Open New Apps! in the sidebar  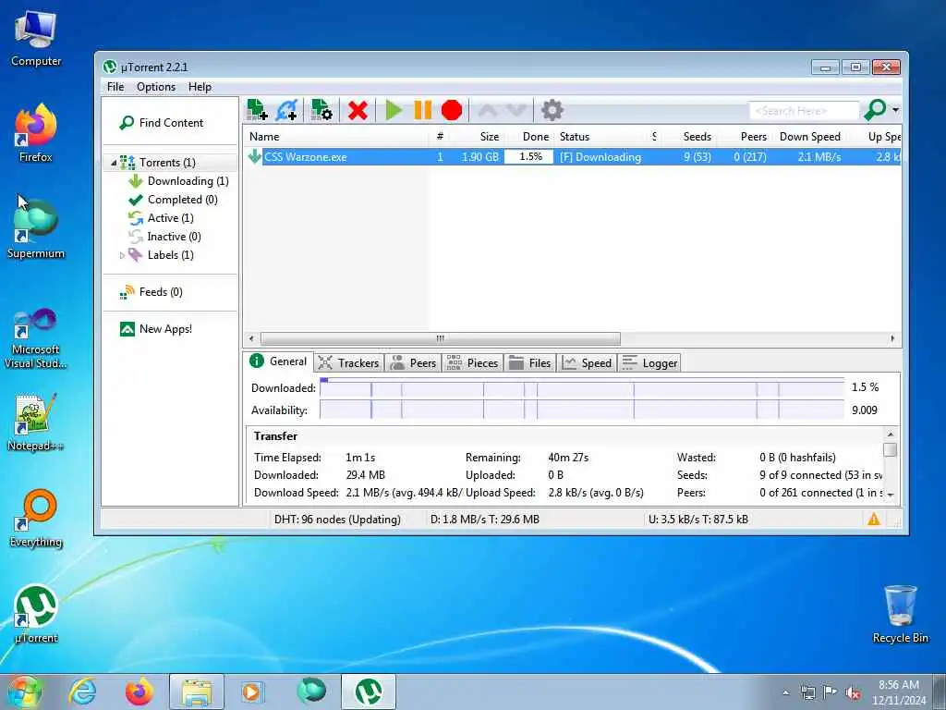[156, 329]
